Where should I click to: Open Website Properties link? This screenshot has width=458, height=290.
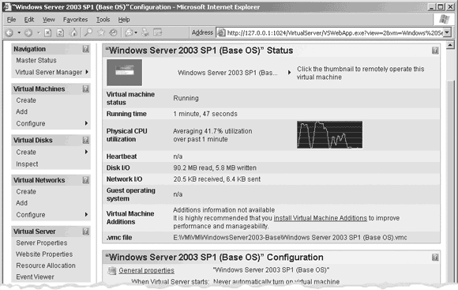click(x=44, y=254)
